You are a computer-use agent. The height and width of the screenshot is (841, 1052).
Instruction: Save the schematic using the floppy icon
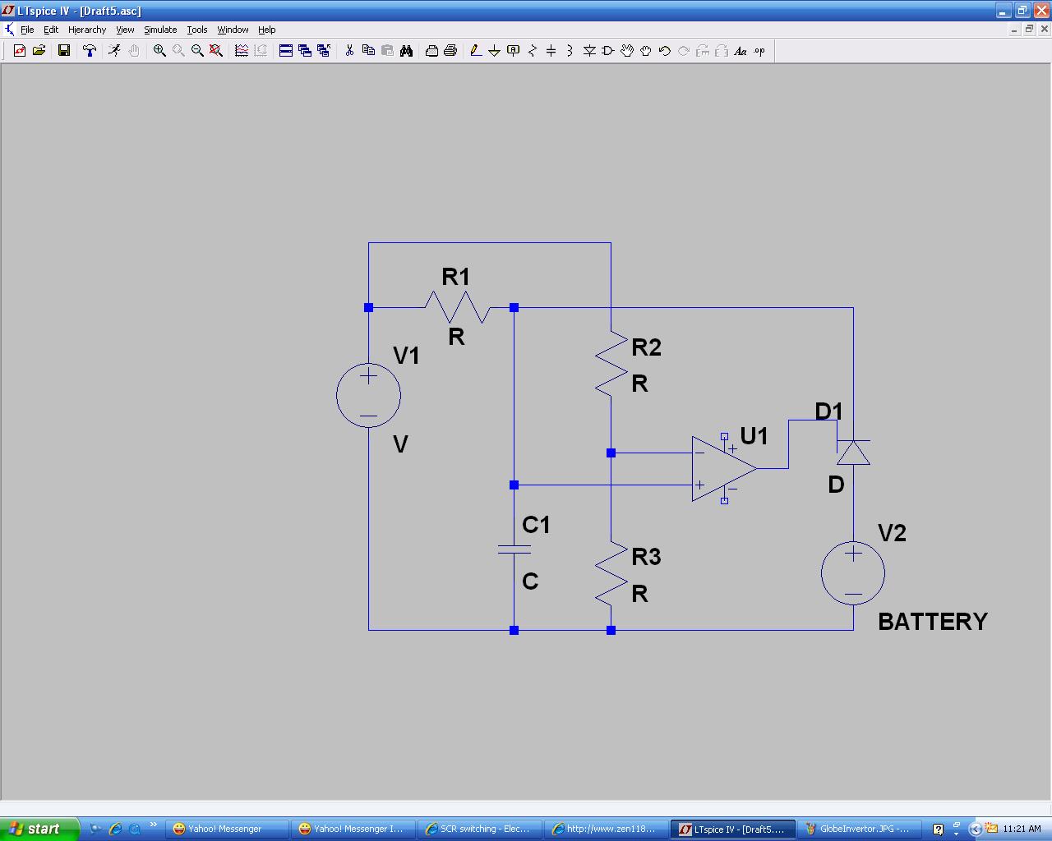(63, 51)
